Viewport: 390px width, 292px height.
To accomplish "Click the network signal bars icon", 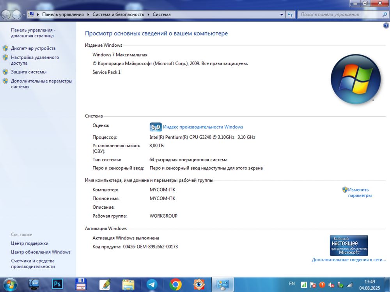I will (350, 285).
